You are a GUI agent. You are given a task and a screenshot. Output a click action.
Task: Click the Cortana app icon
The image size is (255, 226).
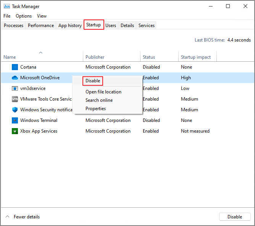(15, 67)
